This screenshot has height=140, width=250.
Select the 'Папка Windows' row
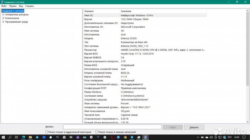[145, 92]
